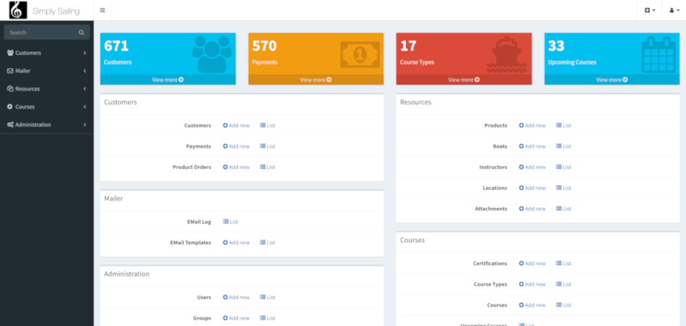Add new in the Locations row

[532, 188]
